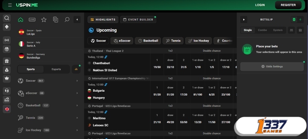Toggle quick bet lightning icon
308x139 pixels.
(x=300, y=20)
